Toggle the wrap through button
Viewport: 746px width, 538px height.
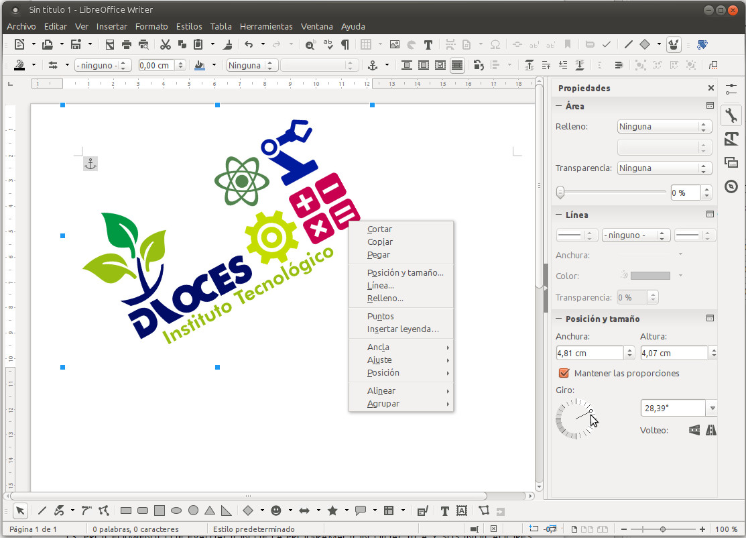click(456, 65)
